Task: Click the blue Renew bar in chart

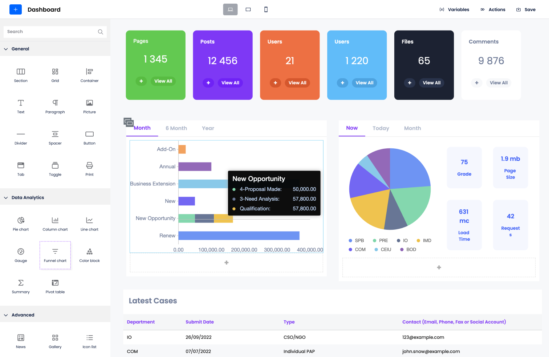Action: pos(239,236)
